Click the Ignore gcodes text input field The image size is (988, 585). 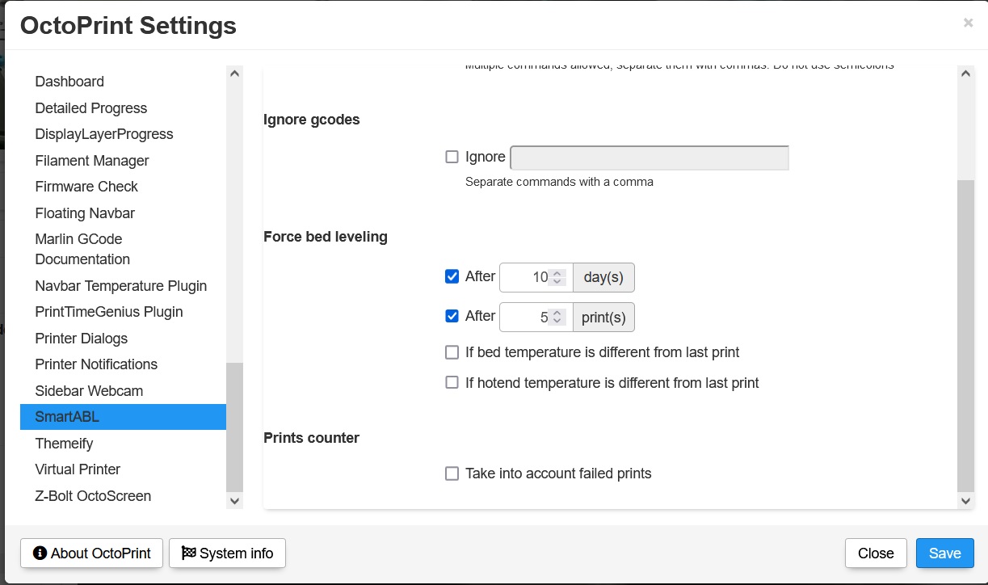coord(648,157)
